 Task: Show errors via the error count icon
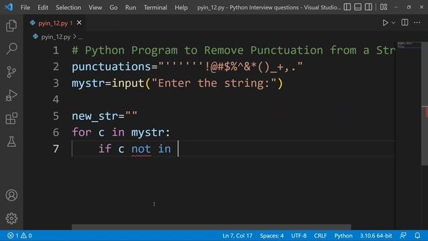13,236
